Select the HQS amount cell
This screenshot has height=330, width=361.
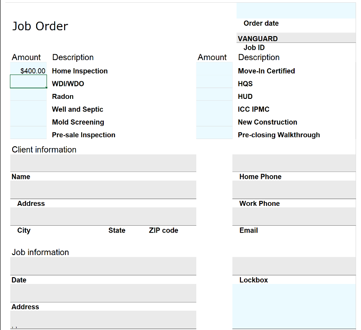(x=214, y=82)
